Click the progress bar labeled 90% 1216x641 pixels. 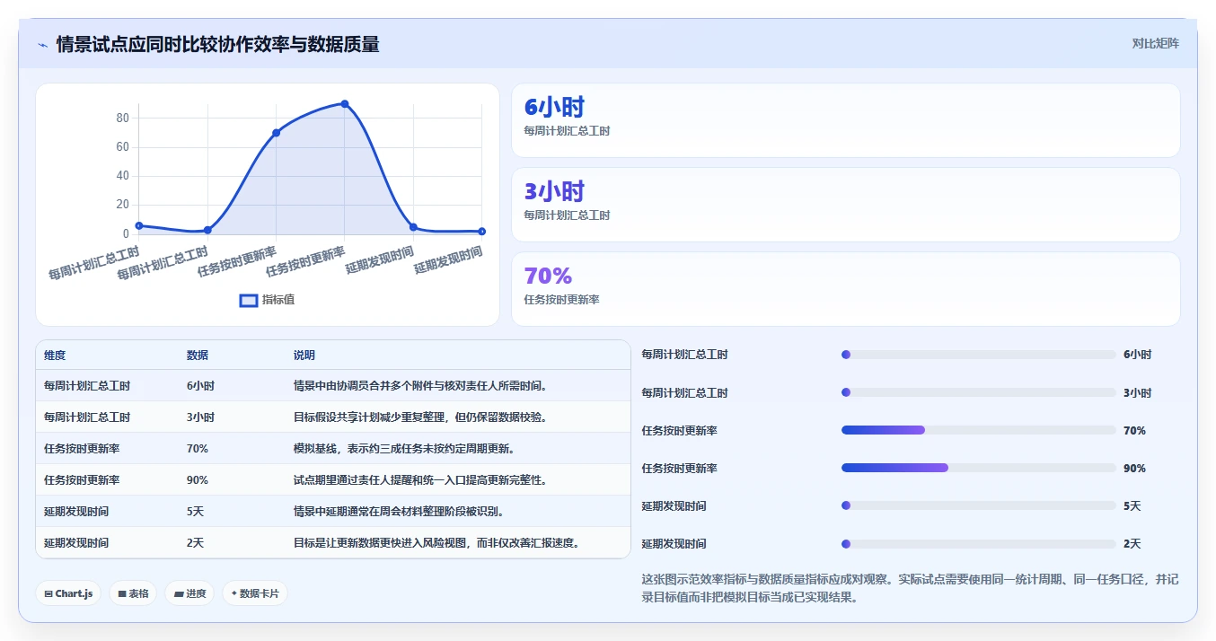978,469
